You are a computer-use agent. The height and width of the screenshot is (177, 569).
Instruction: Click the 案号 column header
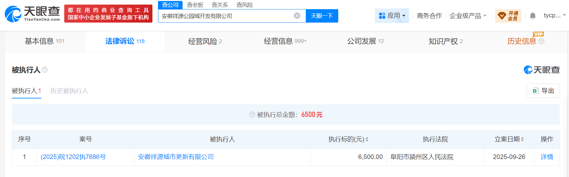tap(86, 139)
